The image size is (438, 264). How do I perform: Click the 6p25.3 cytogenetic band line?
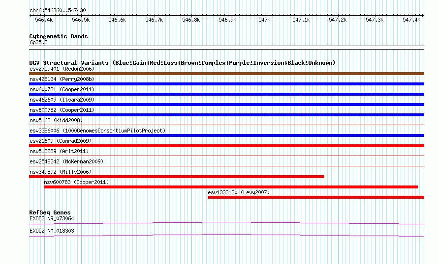tap(226, 48)
